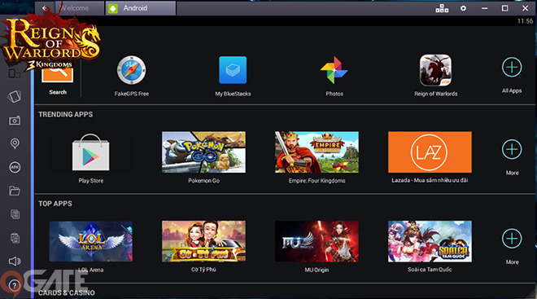Switch to the Welcome tab
The height and width of the screenshot is (299, 537).
coord(80,8)
